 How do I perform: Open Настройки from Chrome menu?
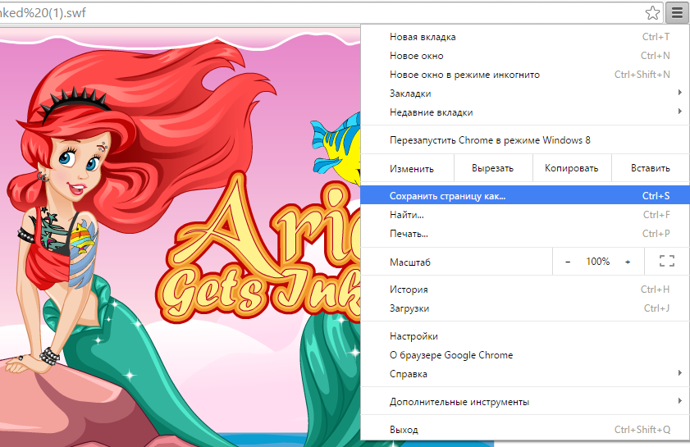525,336
